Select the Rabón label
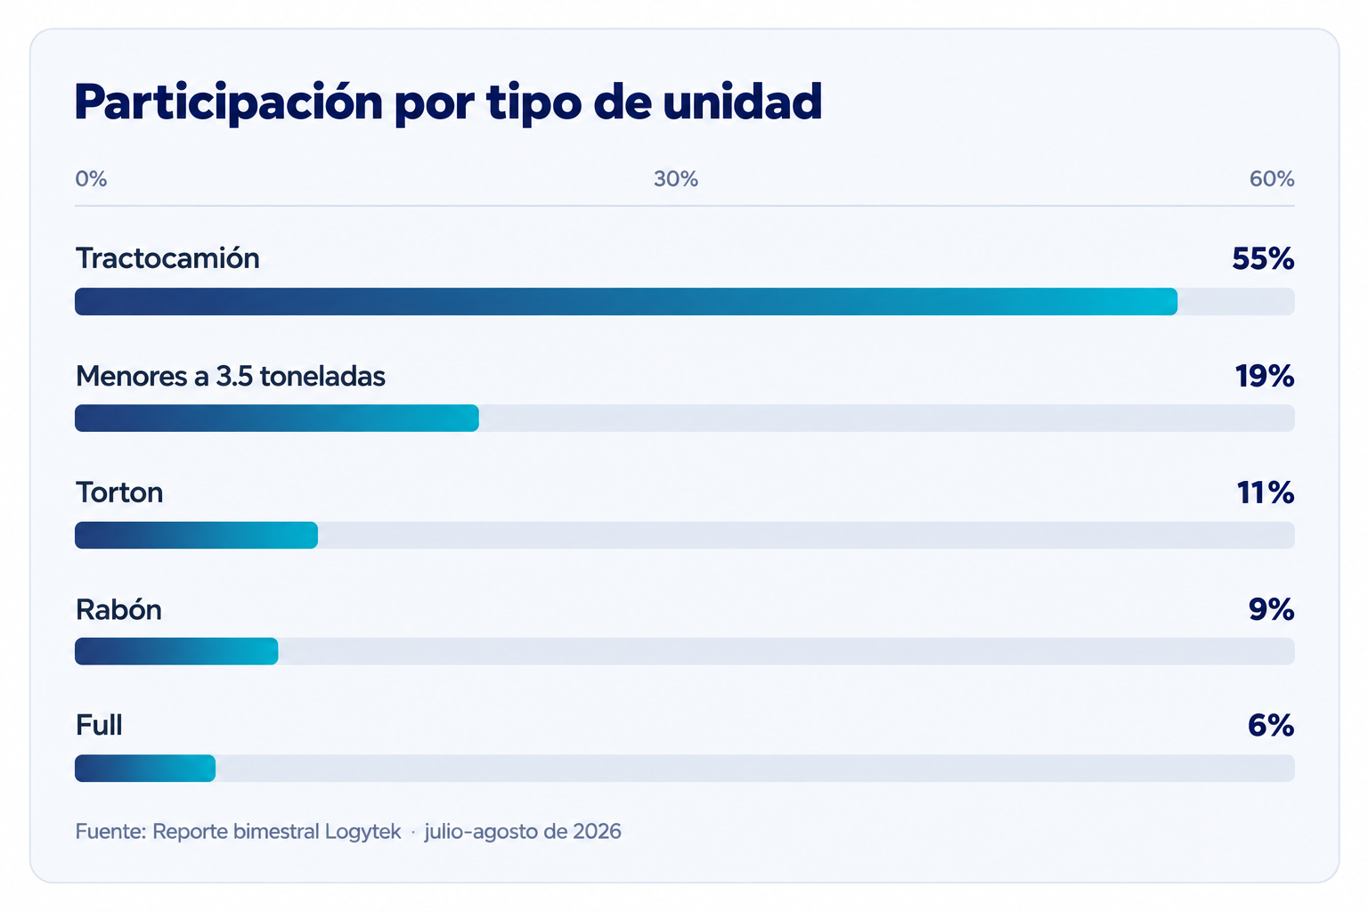This screenshot has height=912, width=1368. [x=118, y=609]
